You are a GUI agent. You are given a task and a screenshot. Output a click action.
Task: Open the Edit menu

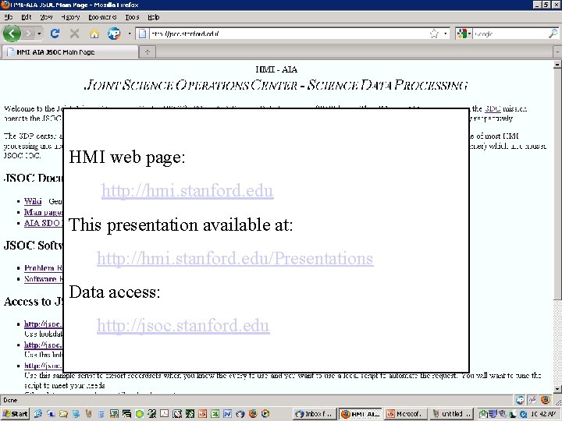pos(27,17)
